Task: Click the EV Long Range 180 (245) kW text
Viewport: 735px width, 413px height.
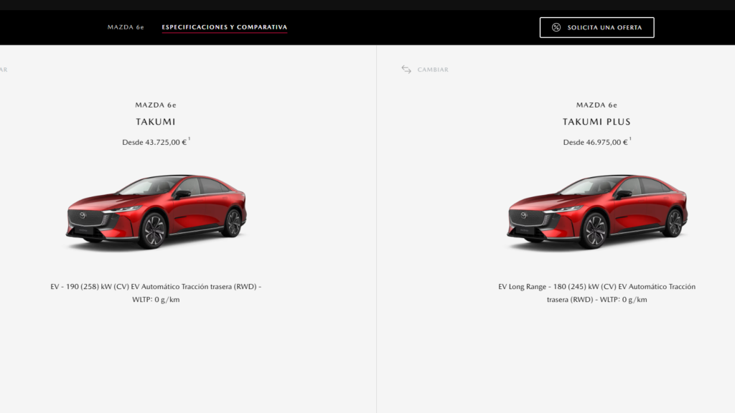Action: click(x=596, y=293)
